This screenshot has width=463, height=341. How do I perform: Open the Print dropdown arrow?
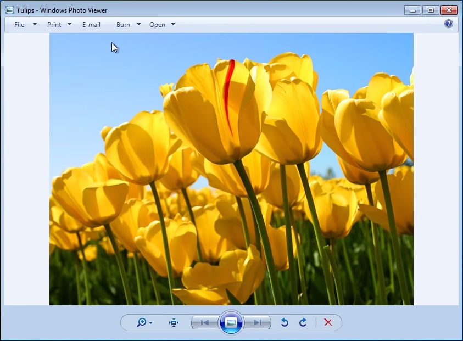click(69, 24)
